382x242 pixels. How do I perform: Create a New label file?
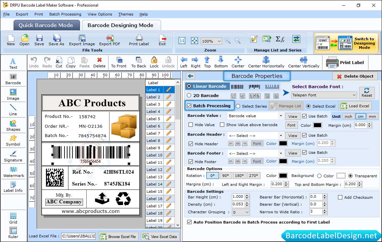pos(11,40)
